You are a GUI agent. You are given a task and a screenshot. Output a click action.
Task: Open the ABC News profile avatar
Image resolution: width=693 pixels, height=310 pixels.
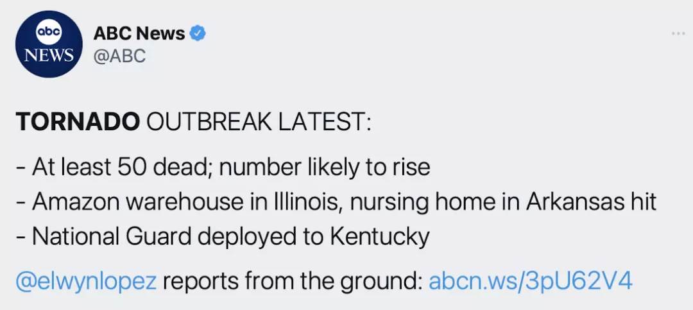(49, 44)
